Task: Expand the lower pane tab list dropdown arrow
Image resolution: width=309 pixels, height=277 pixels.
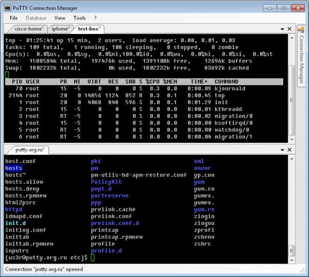Action: 282,150
